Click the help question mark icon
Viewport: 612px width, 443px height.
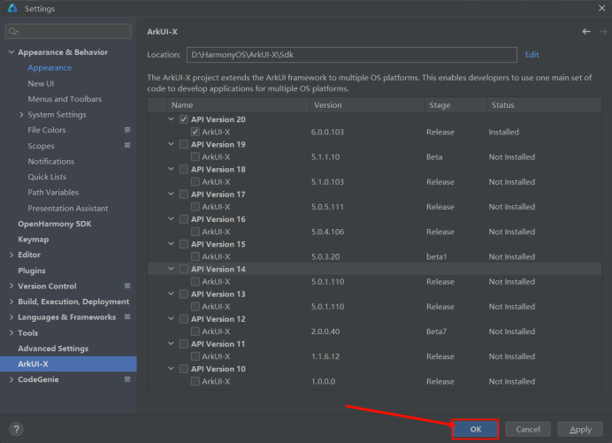click(16, 430)
